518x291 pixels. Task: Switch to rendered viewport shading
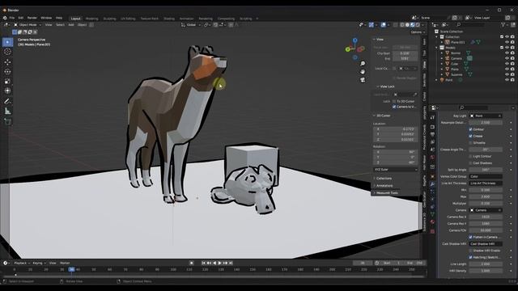tap(418, 25)
